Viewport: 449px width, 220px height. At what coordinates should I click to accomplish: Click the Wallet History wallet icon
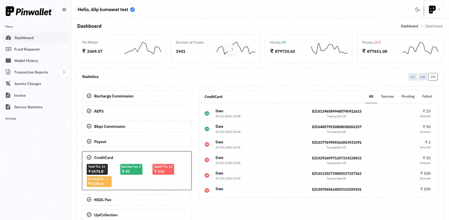8,61
